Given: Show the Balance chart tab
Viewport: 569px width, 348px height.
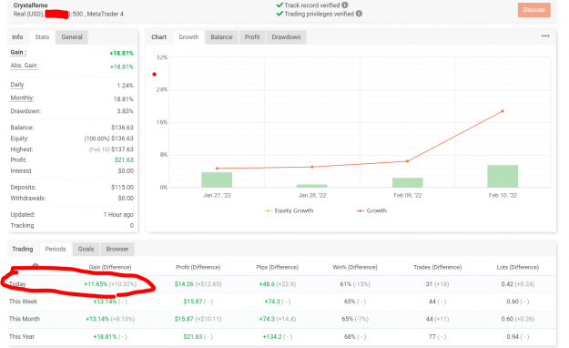Looking at the screenshot, I should [221, 37].
